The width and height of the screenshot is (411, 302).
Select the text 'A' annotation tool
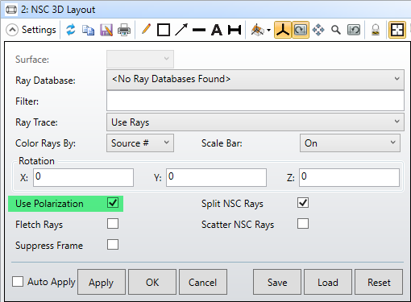tap(217, 30)
